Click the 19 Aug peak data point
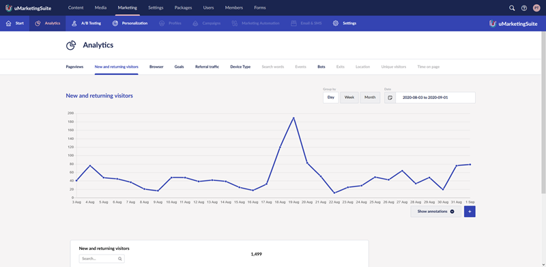Viewport: 546px width, 267px height. click(x=293, y=118)
